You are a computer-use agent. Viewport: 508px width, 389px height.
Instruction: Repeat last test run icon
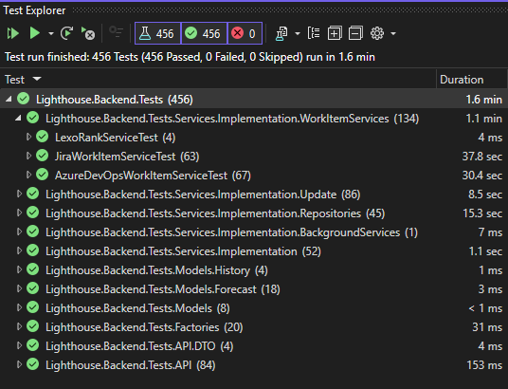tap(67, 33)
